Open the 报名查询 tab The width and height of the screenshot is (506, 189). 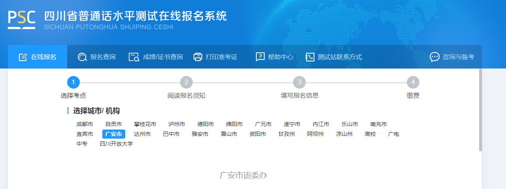pyautogui.click(x=103, y=57)
